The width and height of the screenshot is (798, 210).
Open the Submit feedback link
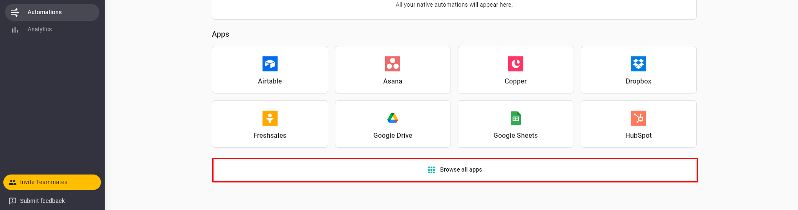(37, 201)
